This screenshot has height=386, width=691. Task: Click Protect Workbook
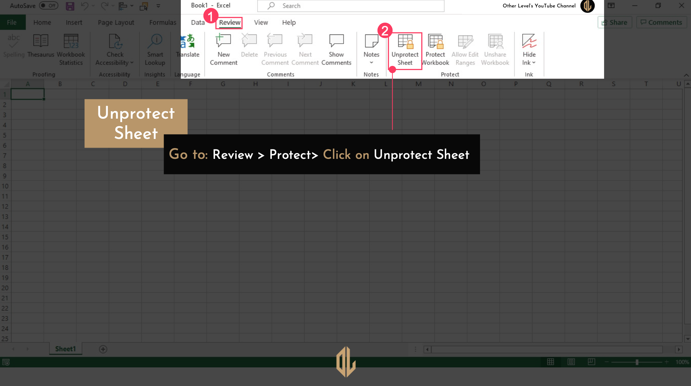coord(435,49)
